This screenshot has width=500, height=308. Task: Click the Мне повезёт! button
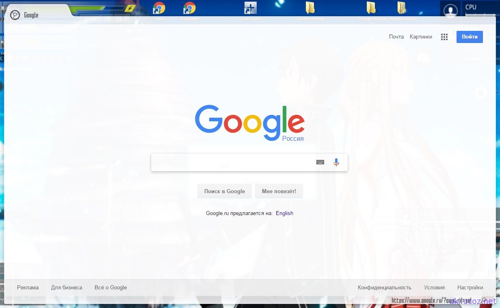(279, 191)
